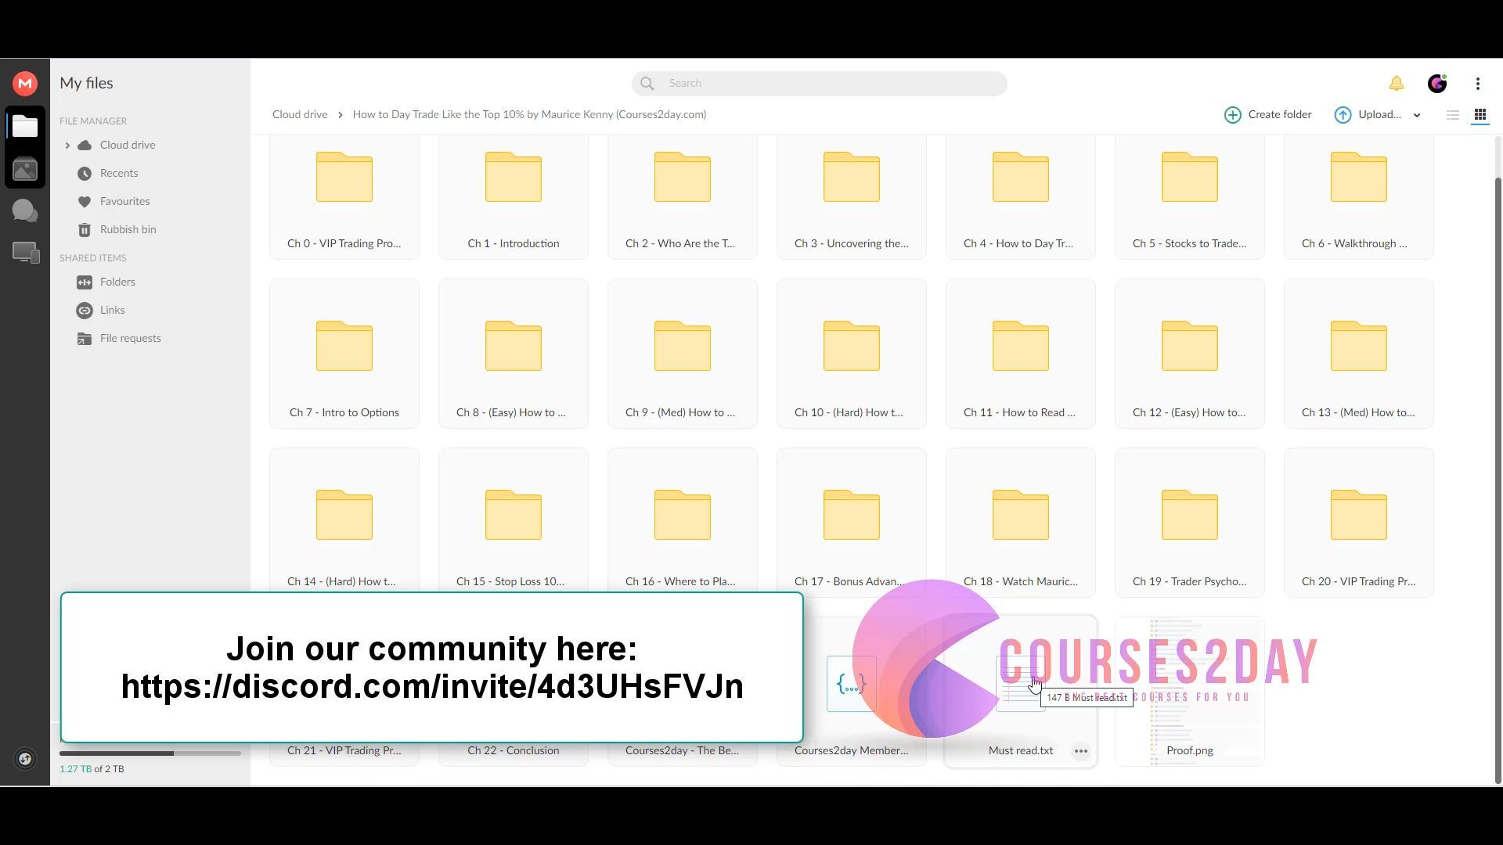1503x845 pixels.
Task: Open options menu for Must read.txt
Action: click(1081, 751)
